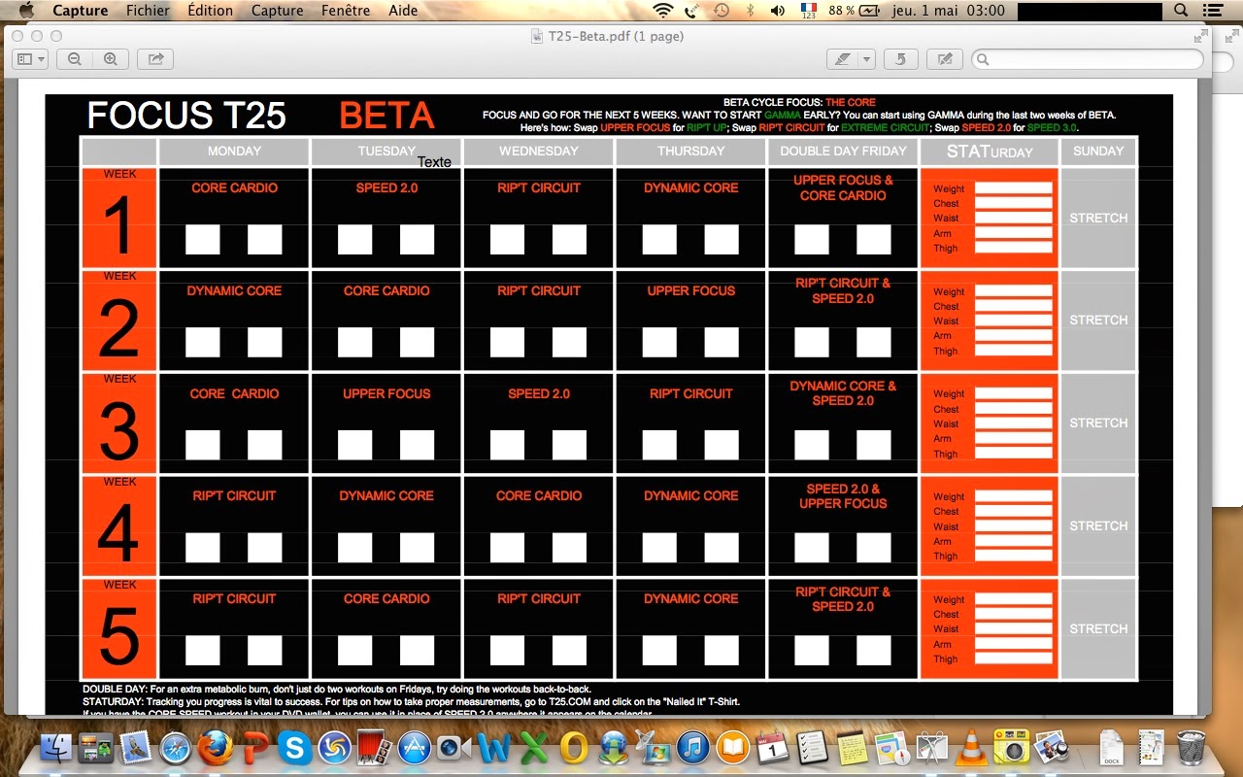Open the Trash in the Dock
1243x777 pixels.
coord(1191,749)
